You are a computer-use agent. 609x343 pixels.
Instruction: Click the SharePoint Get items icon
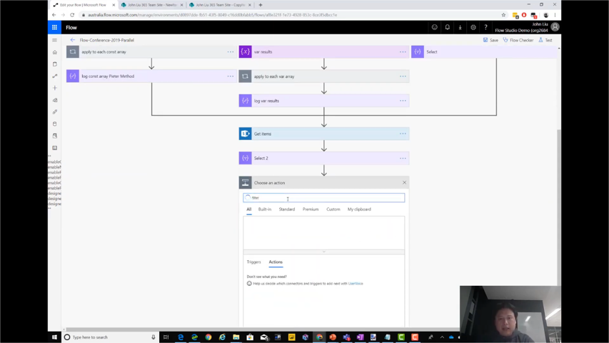pyautogui.click(x=245, y=134)
